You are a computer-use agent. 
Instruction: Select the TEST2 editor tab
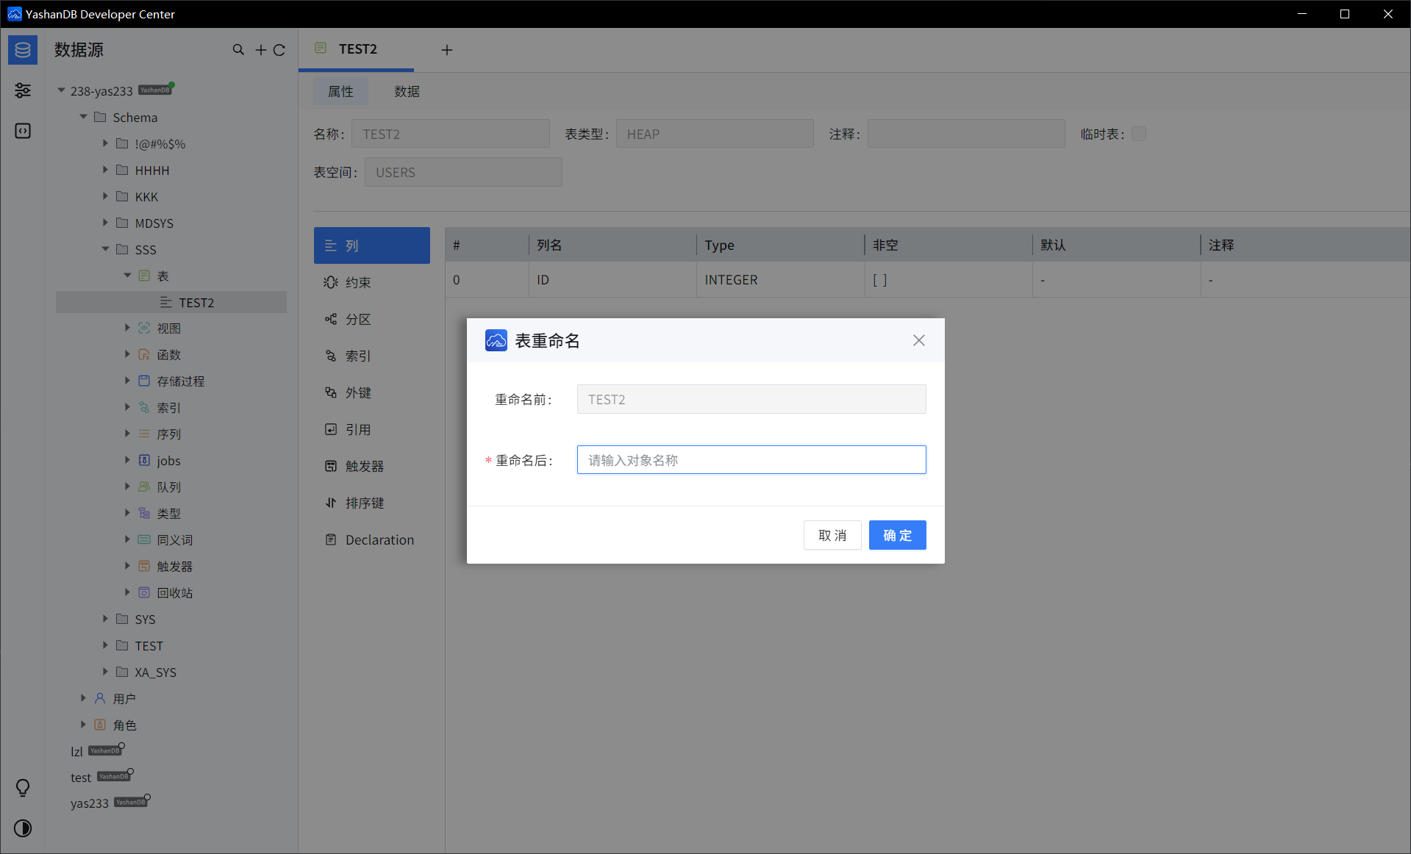coord(356,49)
